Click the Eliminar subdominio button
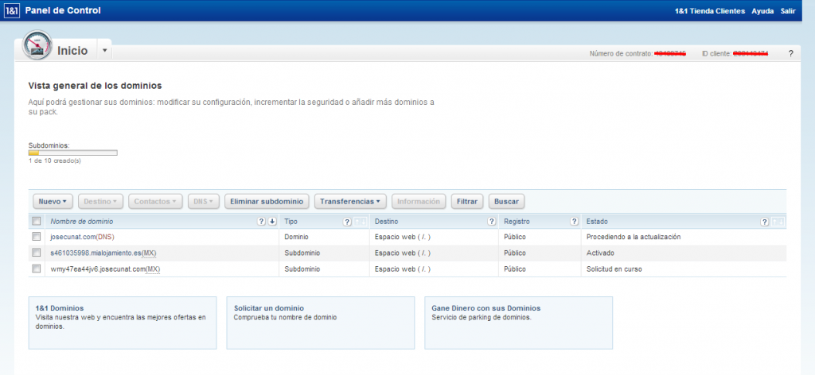The image size is (815, 375). [x=267, y=202]
